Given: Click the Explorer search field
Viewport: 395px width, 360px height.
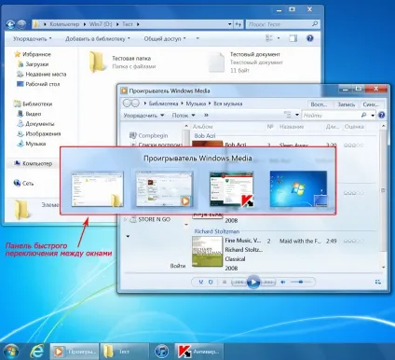Looking at the screenshot, I should 282,24.
